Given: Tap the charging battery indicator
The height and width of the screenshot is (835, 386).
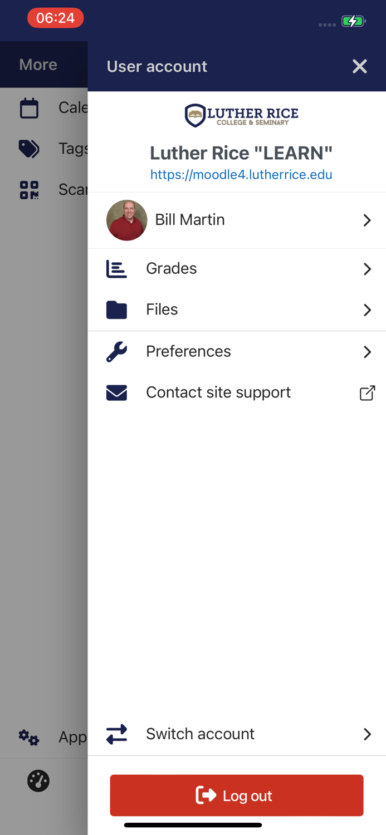Looking at the screenshot, I should [353, 21].
